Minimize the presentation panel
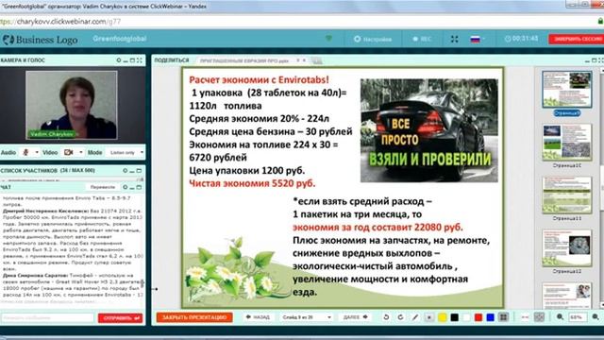The height and width of the screenshot is (340, 604). 587,60
